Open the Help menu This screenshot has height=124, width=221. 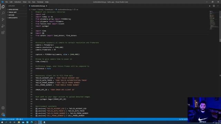pos(47,2)
